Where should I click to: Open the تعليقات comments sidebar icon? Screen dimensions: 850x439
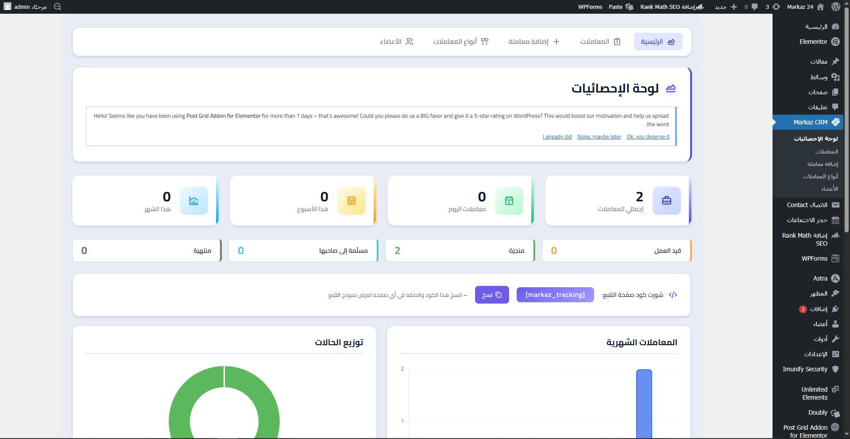pyautogui.click(x=835, y=107)
